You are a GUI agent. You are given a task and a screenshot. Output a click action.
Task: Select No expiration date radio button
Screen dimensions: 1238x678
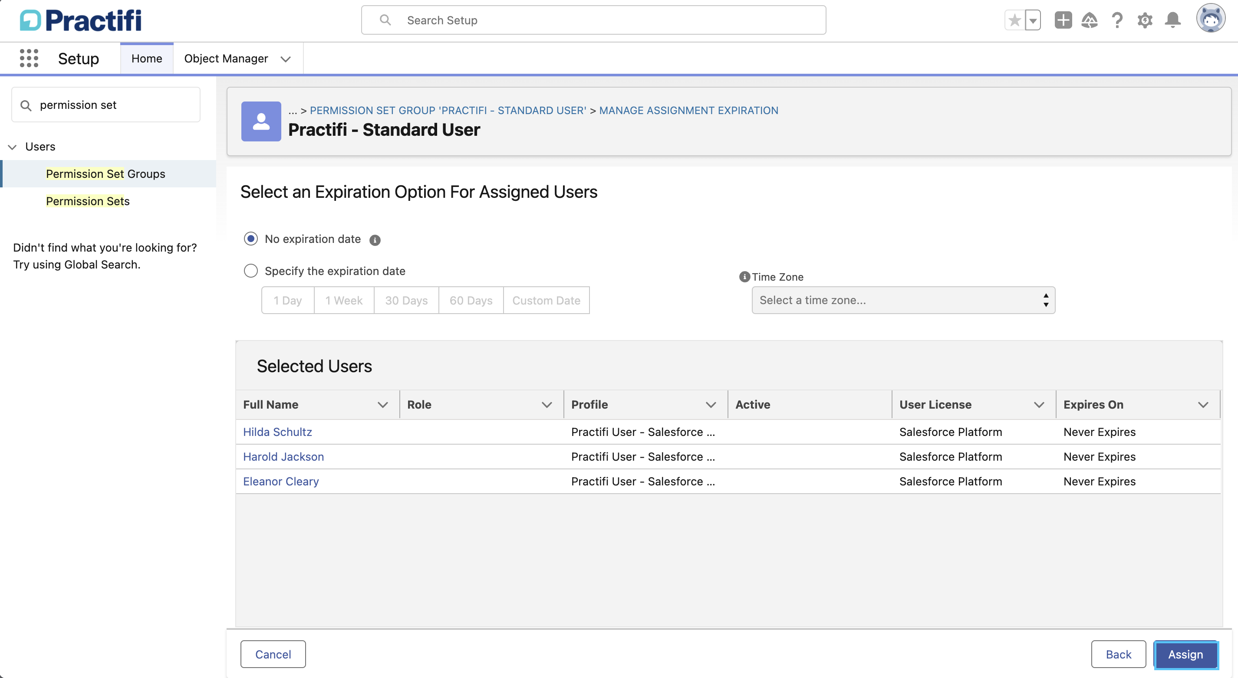251,239
